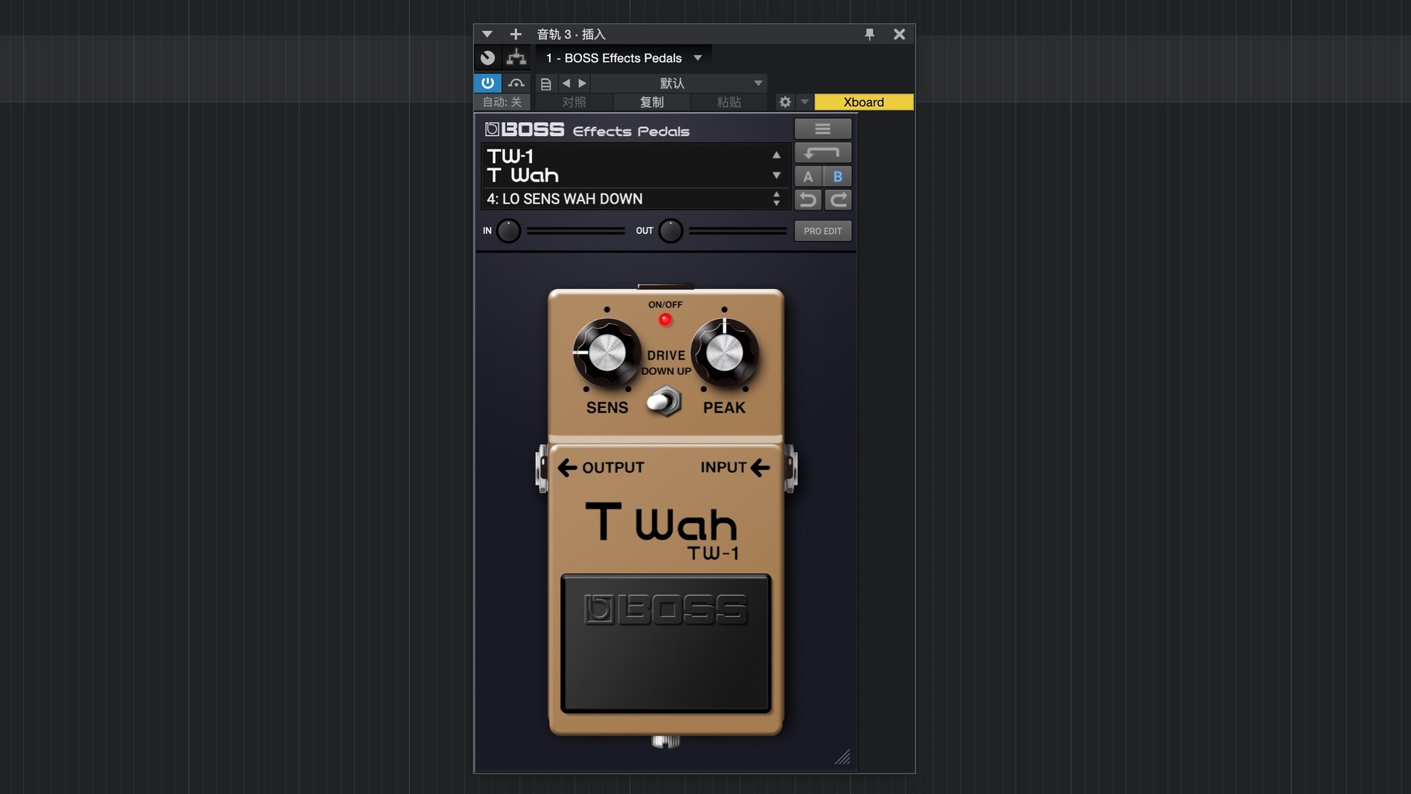Click the red ON/OFF LED indicator
Viewport: 1411px width, 794px height.
[665, 320]
